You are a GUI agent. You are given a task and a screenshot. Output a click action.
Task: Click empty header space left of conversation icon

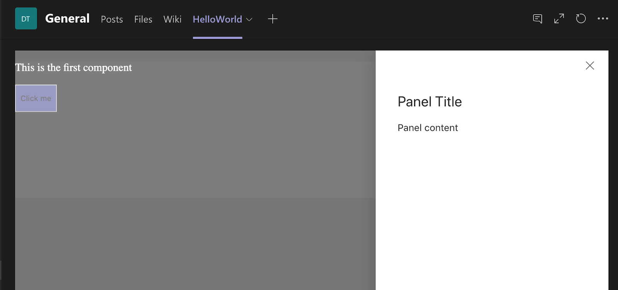(406, 19)
